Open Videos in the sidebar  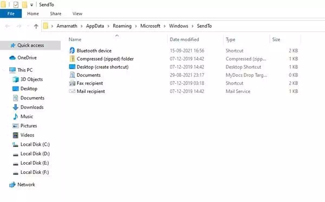[x=27, y=135]
